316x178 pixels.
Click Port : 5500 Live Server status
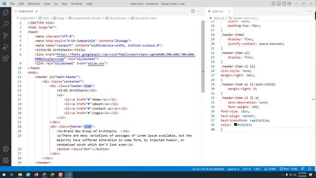tap(288, 169)
